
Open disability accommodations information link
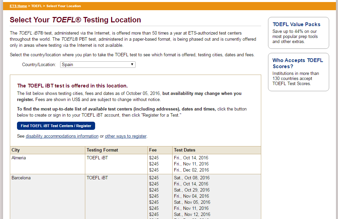click(x=62, y=136)
